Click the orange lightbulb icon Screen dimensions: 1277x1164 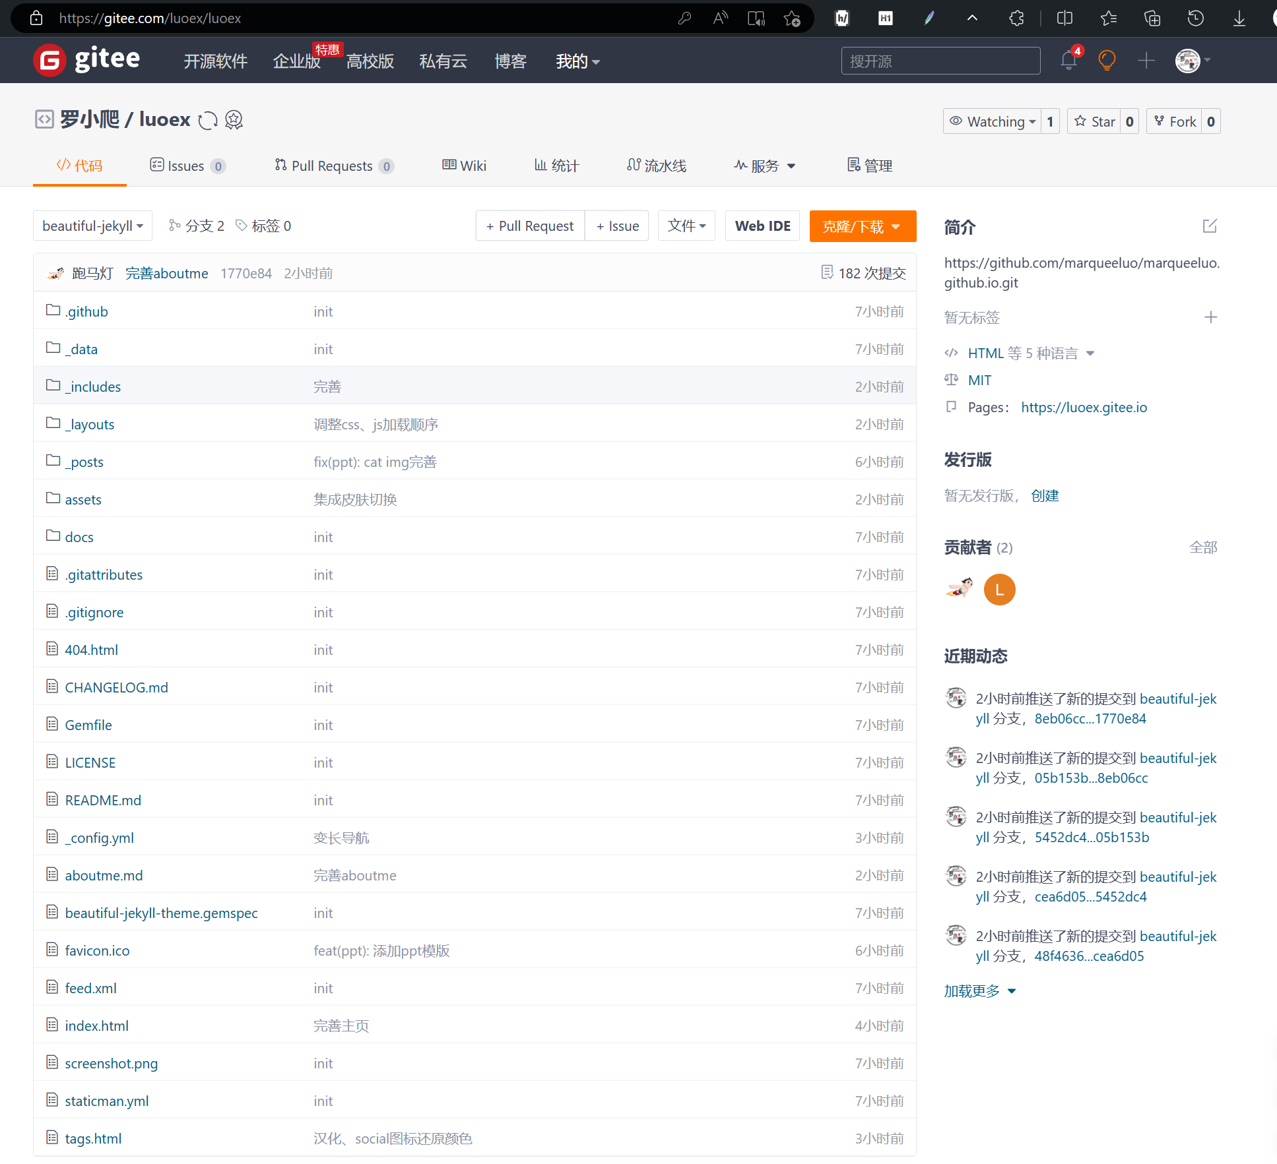(1107, 61)
